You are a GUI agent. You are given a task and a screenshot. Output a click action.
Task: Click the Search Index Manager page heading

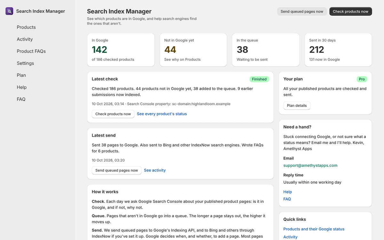[x=119, y=12]
